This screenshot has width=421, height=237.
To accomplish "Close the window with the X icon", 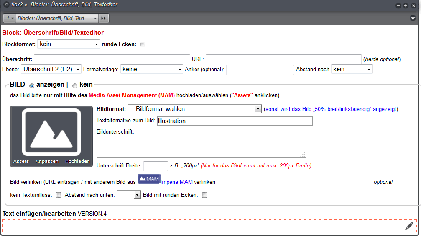I will (x=414, y=5).
